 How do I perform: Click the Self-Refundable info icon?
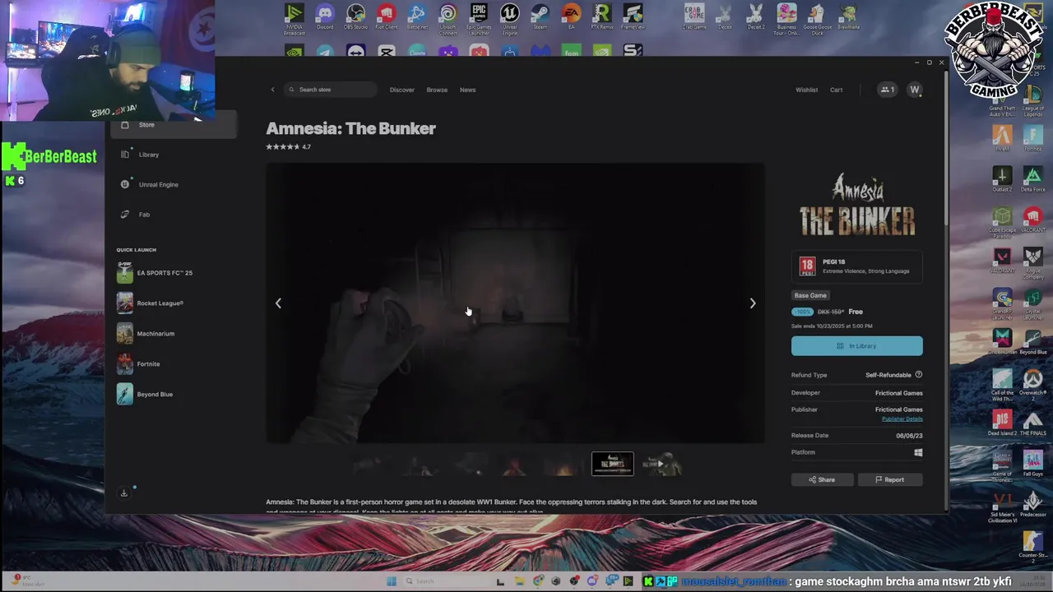918,375
